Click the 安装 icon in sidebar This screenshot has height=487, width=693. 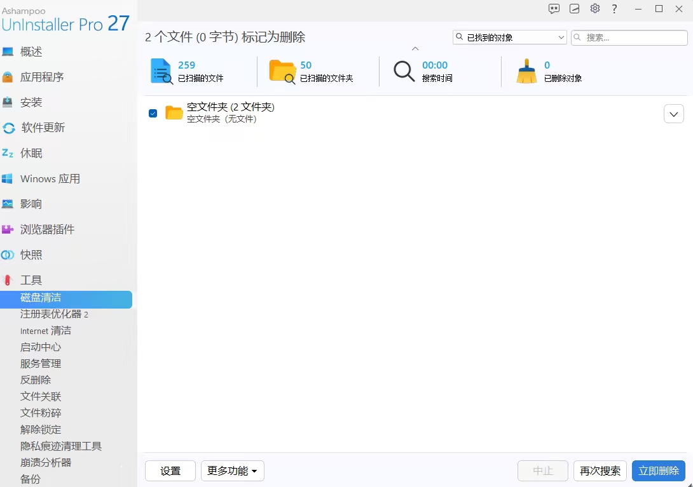point(8,102)
